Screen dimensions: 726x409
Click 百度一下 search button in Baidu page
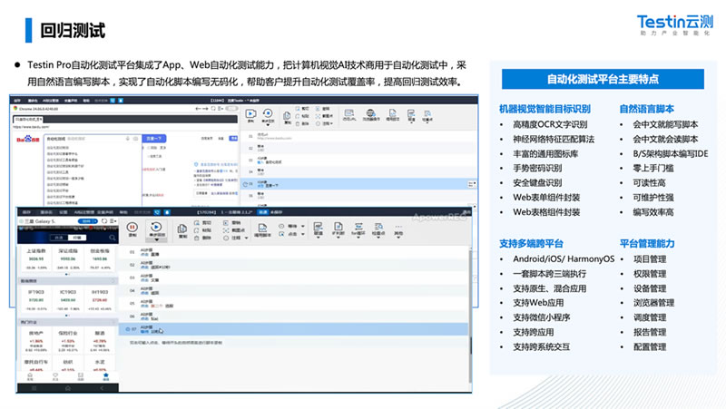pos(153,139)
